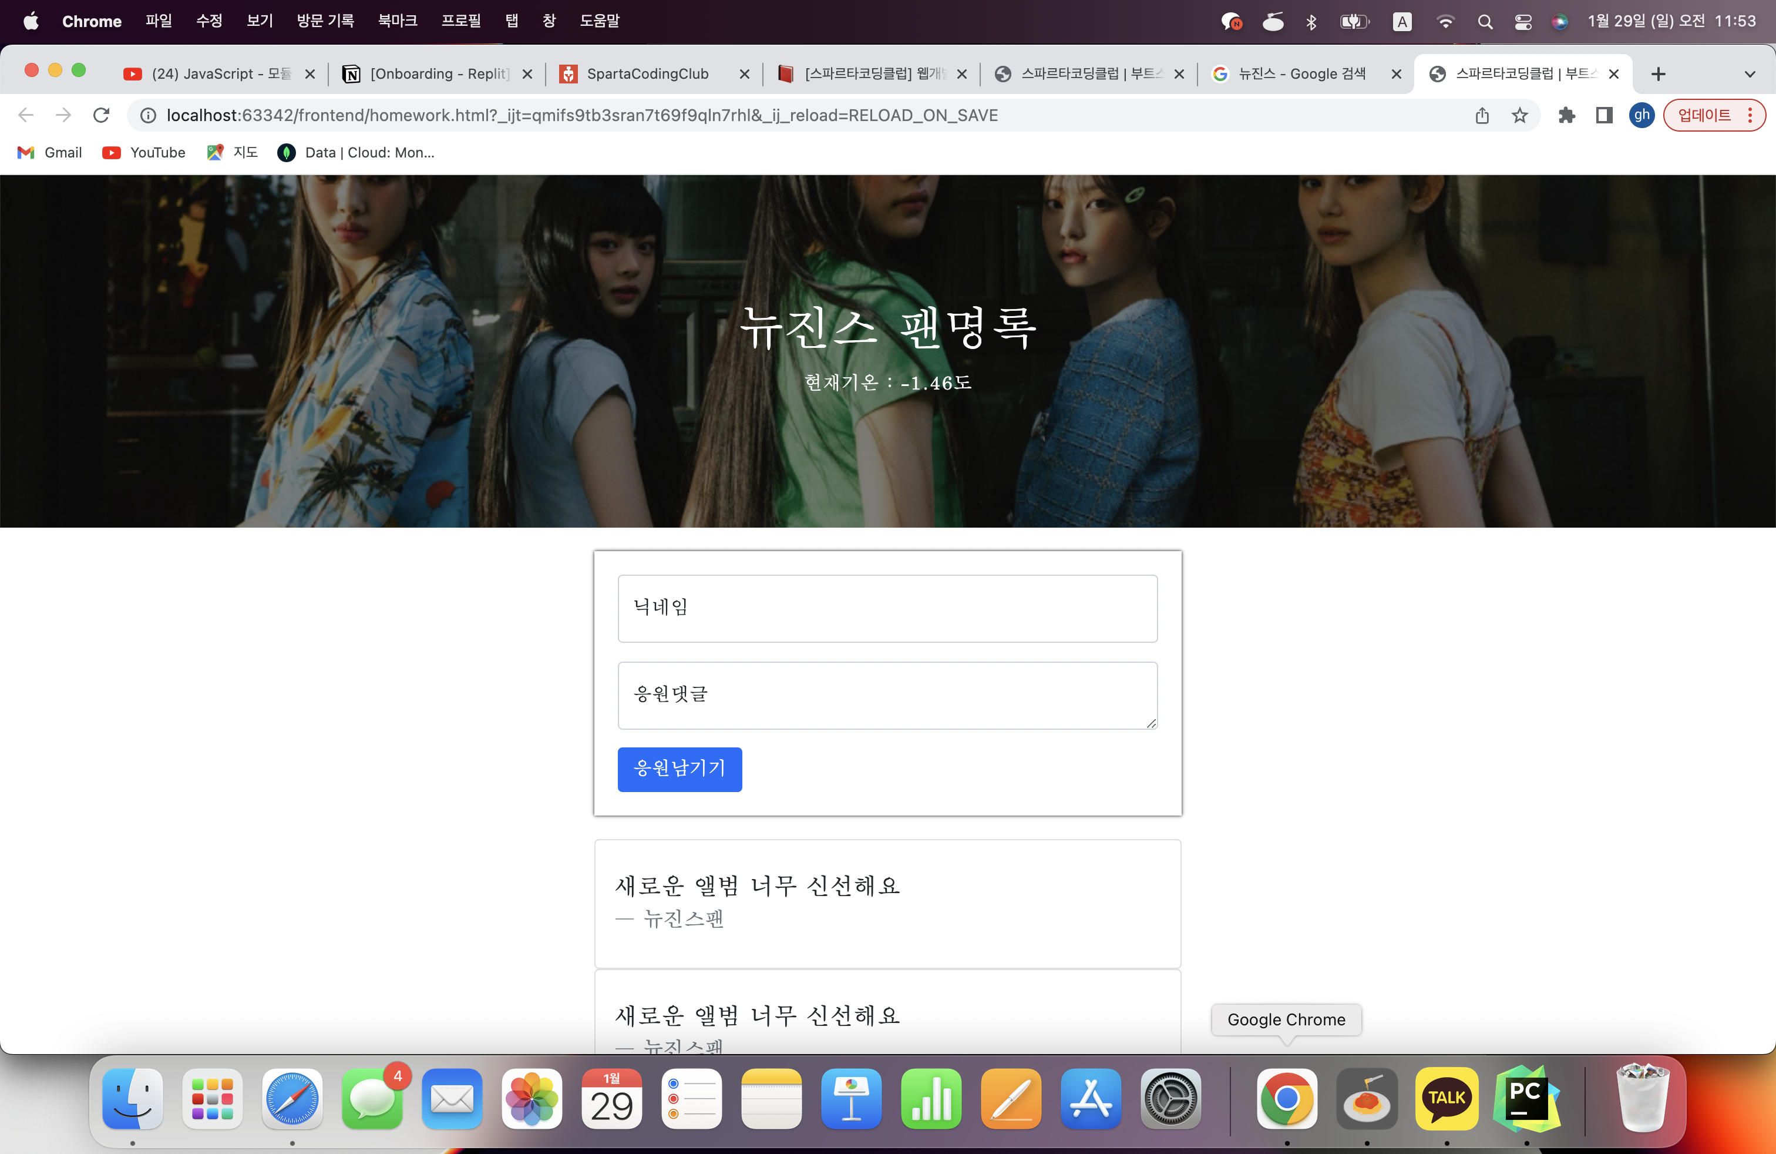1776x1154 pixels.
Task: Open Finder from the Dock
Action: [x=133, y=1098]
